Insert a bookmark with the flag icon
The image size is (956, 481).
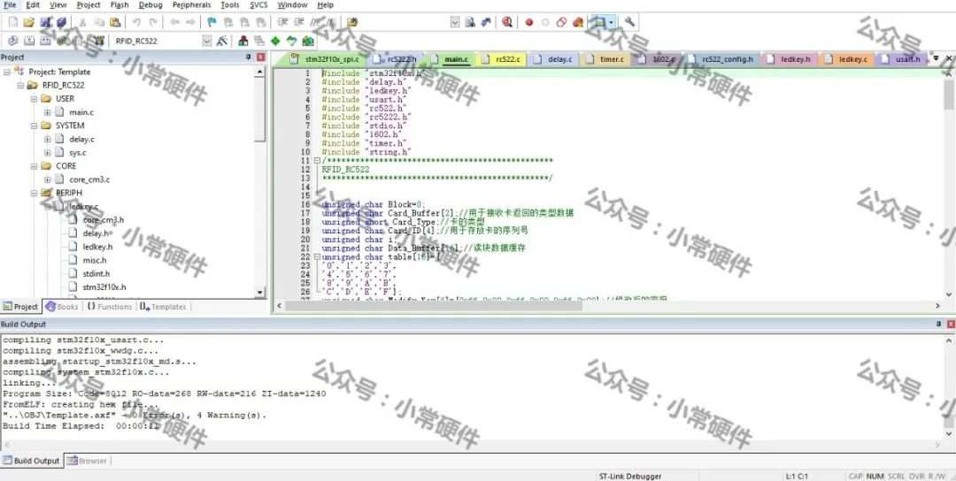pyautogui.click(x=212, y=22)
